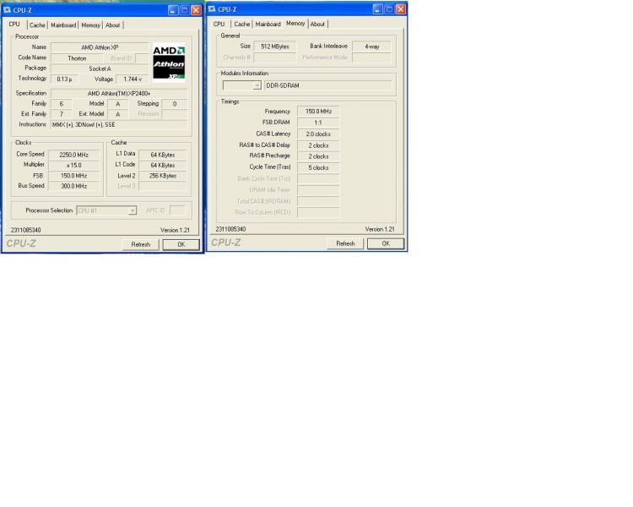Click the Stepping value '0'
The width and height of the screenshot is (633, 507).
[175, 104]
